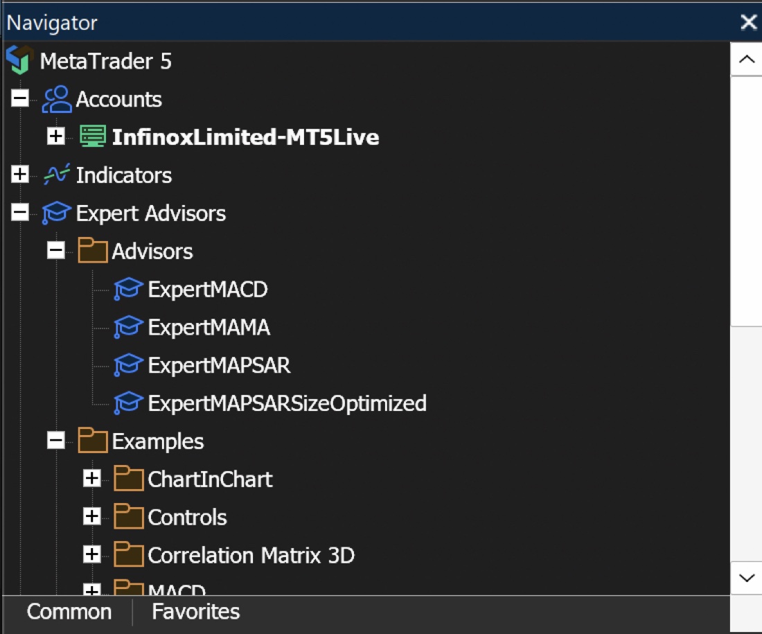Screen dimensions: 762x634
Task: Select the Controls label
Action: [187, 518]
